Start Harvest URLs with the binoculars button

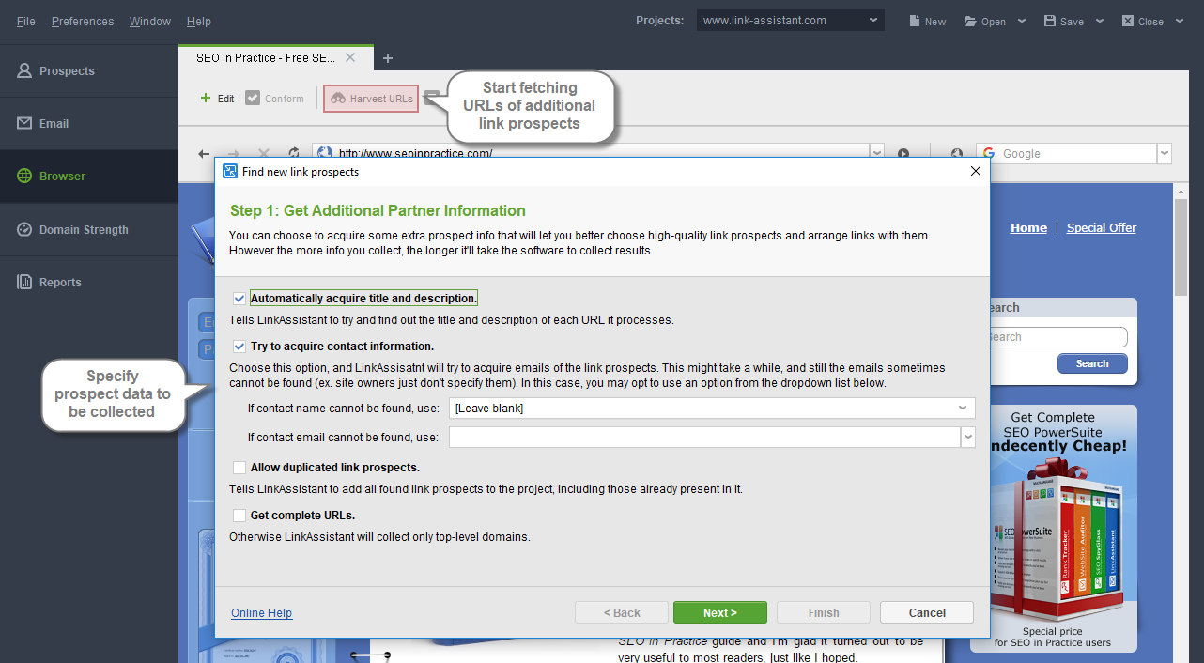click(371, 98)
